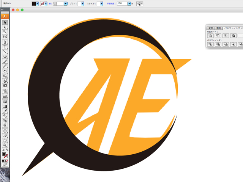Screen dimensions: 243x182
Task: Swap fill and stroke colors arrow
Action: 7,150
